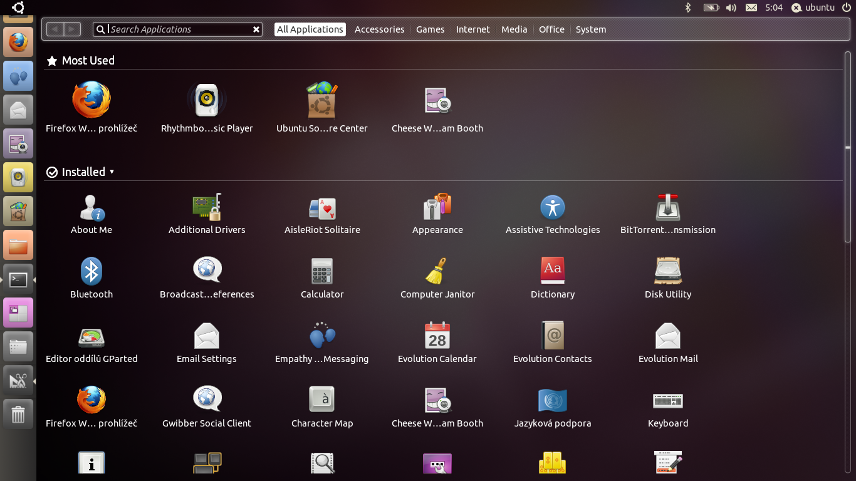Open the messaging envelope indicator
The image size is (856, 481).
[751, 8]
